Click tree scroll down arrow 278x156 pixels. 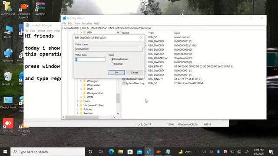(118, 114)
